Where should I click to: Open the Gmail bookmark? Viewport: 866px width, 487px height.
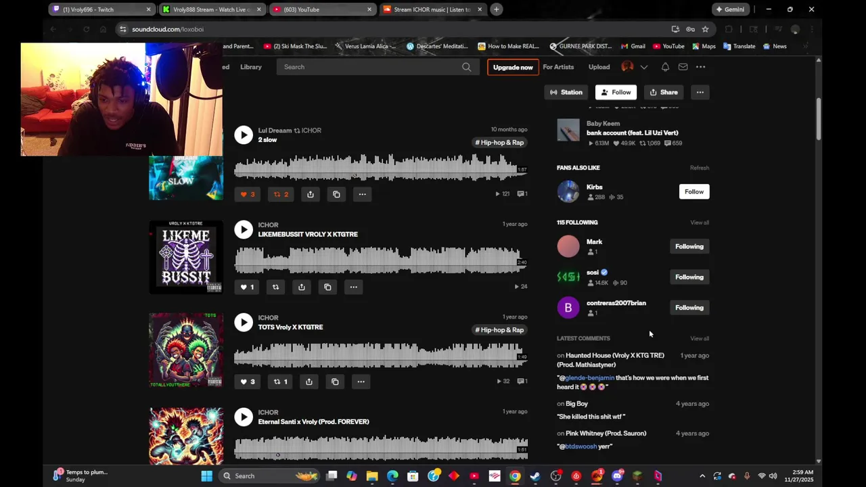click(633, 46)
